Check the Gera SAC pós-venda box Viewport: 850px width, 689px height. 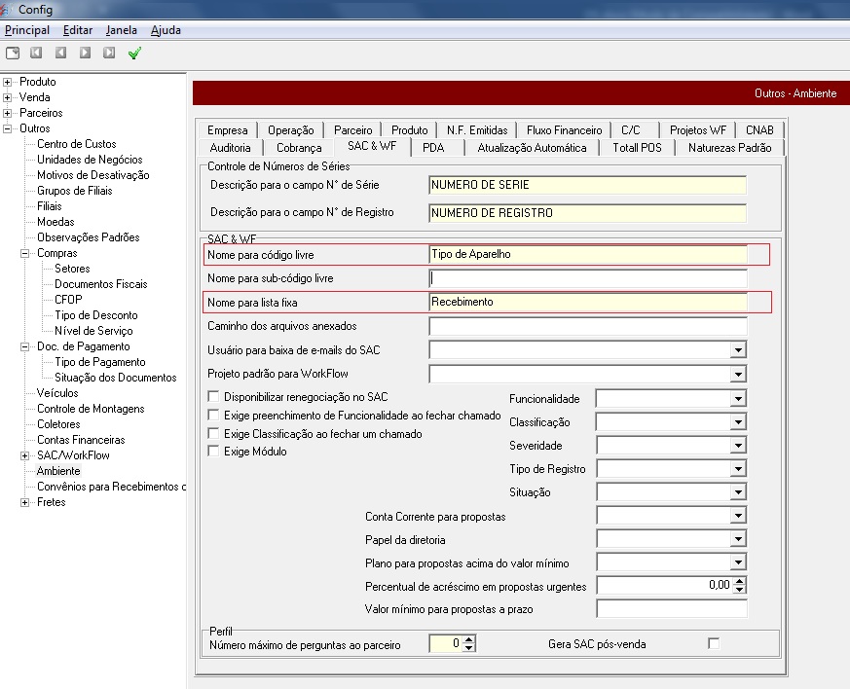[x=714, y=643]
